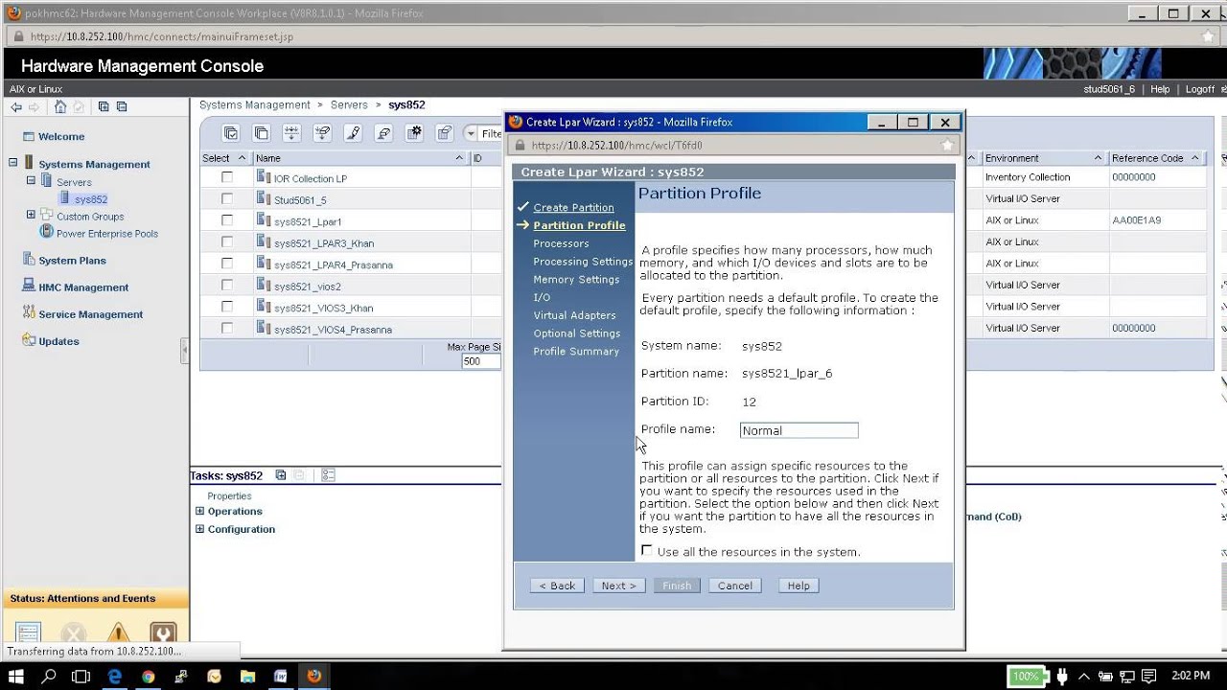Click the back arrow in HMC navigation toolbar
The height and width of the screenshot is (690, 1227).
tap(16, 107)
